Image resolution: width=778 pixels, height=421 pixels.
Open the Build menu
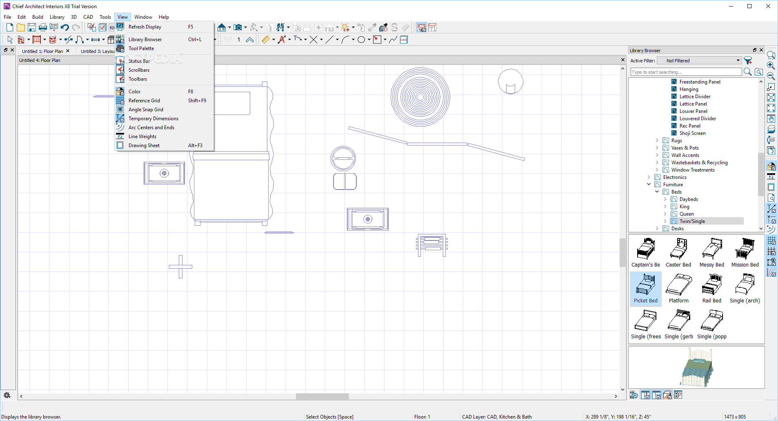point(38,17)
